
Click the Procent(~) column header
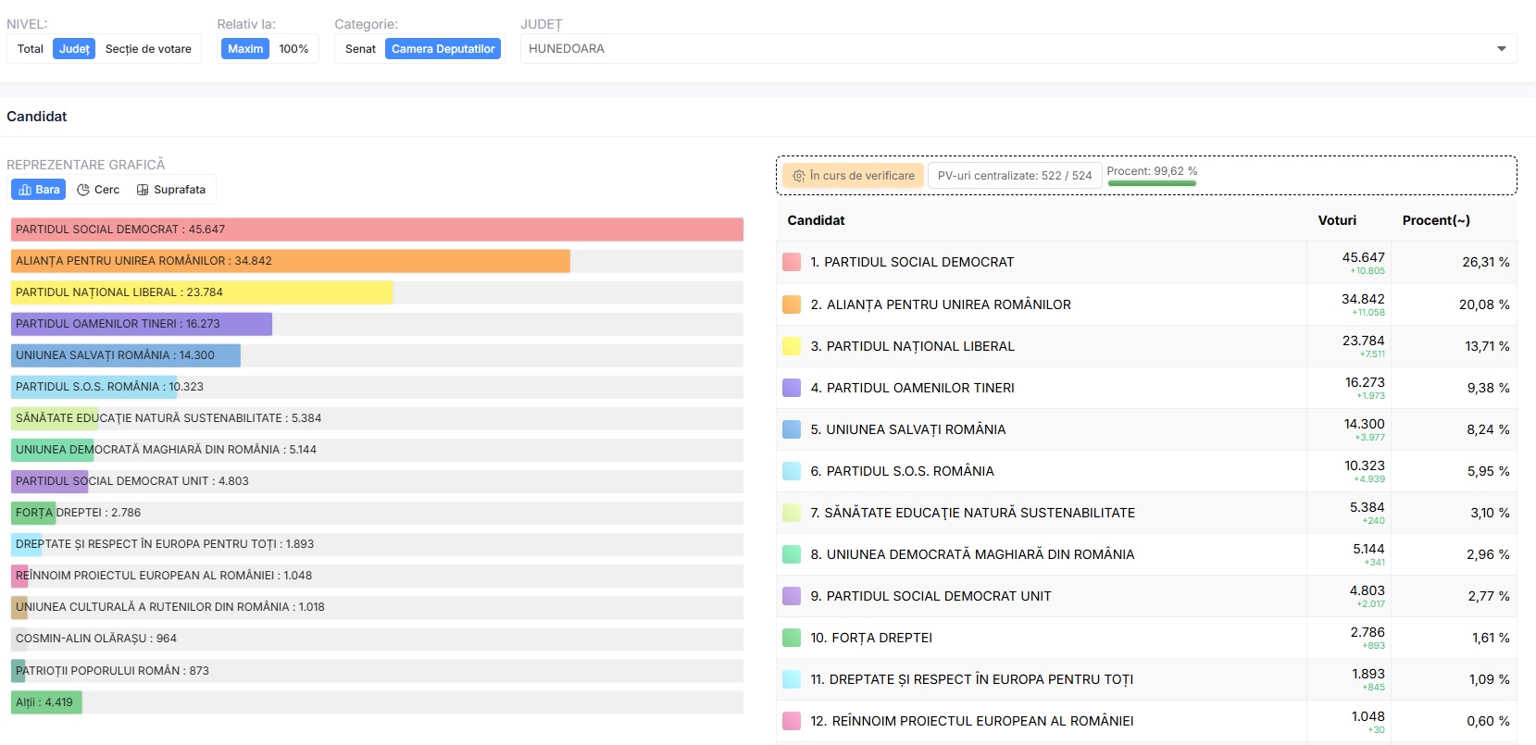pos(1435,220)
